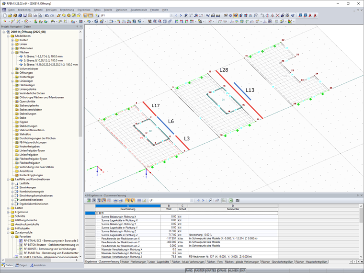Screen dimensions: 364x273
Task: Click surface icon for '1: Ebene' entry
Action: [21, 56]
